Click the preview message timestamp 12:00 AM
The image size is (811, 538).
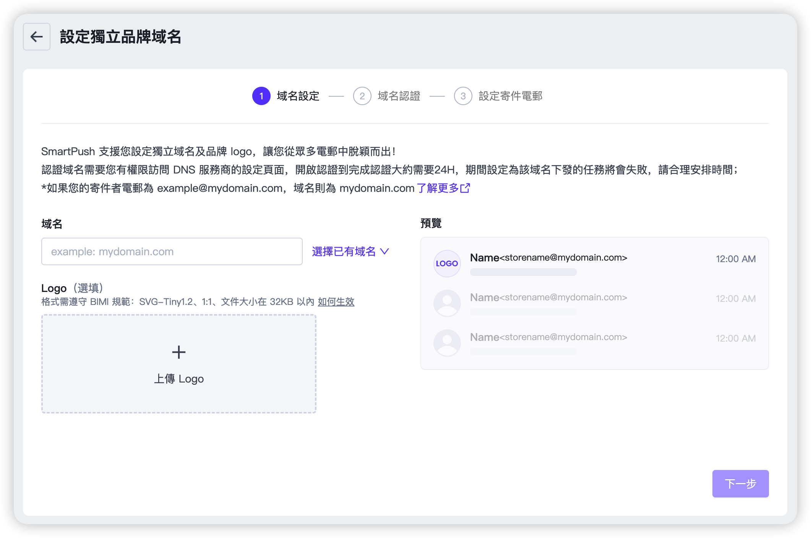point(735,259)
